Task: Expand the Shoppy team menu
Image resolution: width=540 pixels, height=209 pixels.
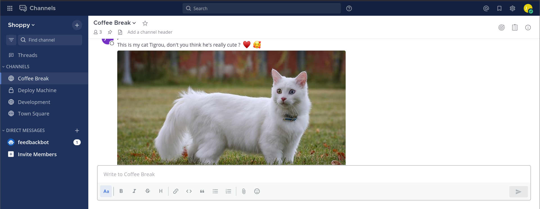Action: [x=21, y=25]
